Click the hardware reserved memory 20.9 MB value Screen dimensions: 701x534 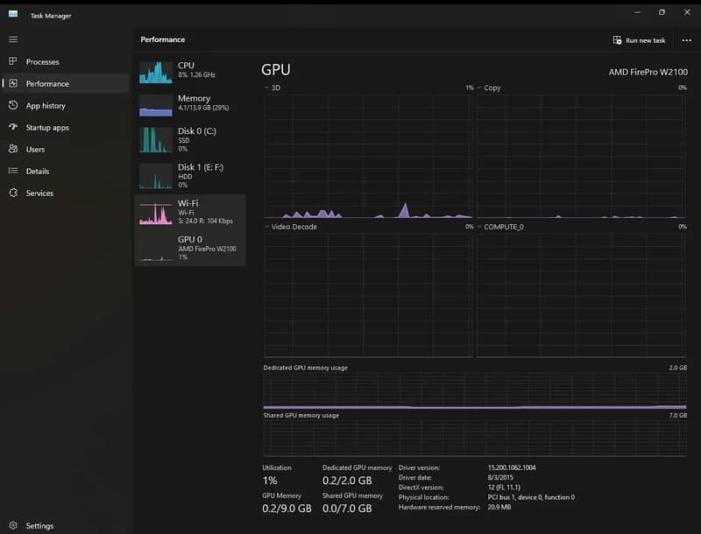tap(499, 507)
